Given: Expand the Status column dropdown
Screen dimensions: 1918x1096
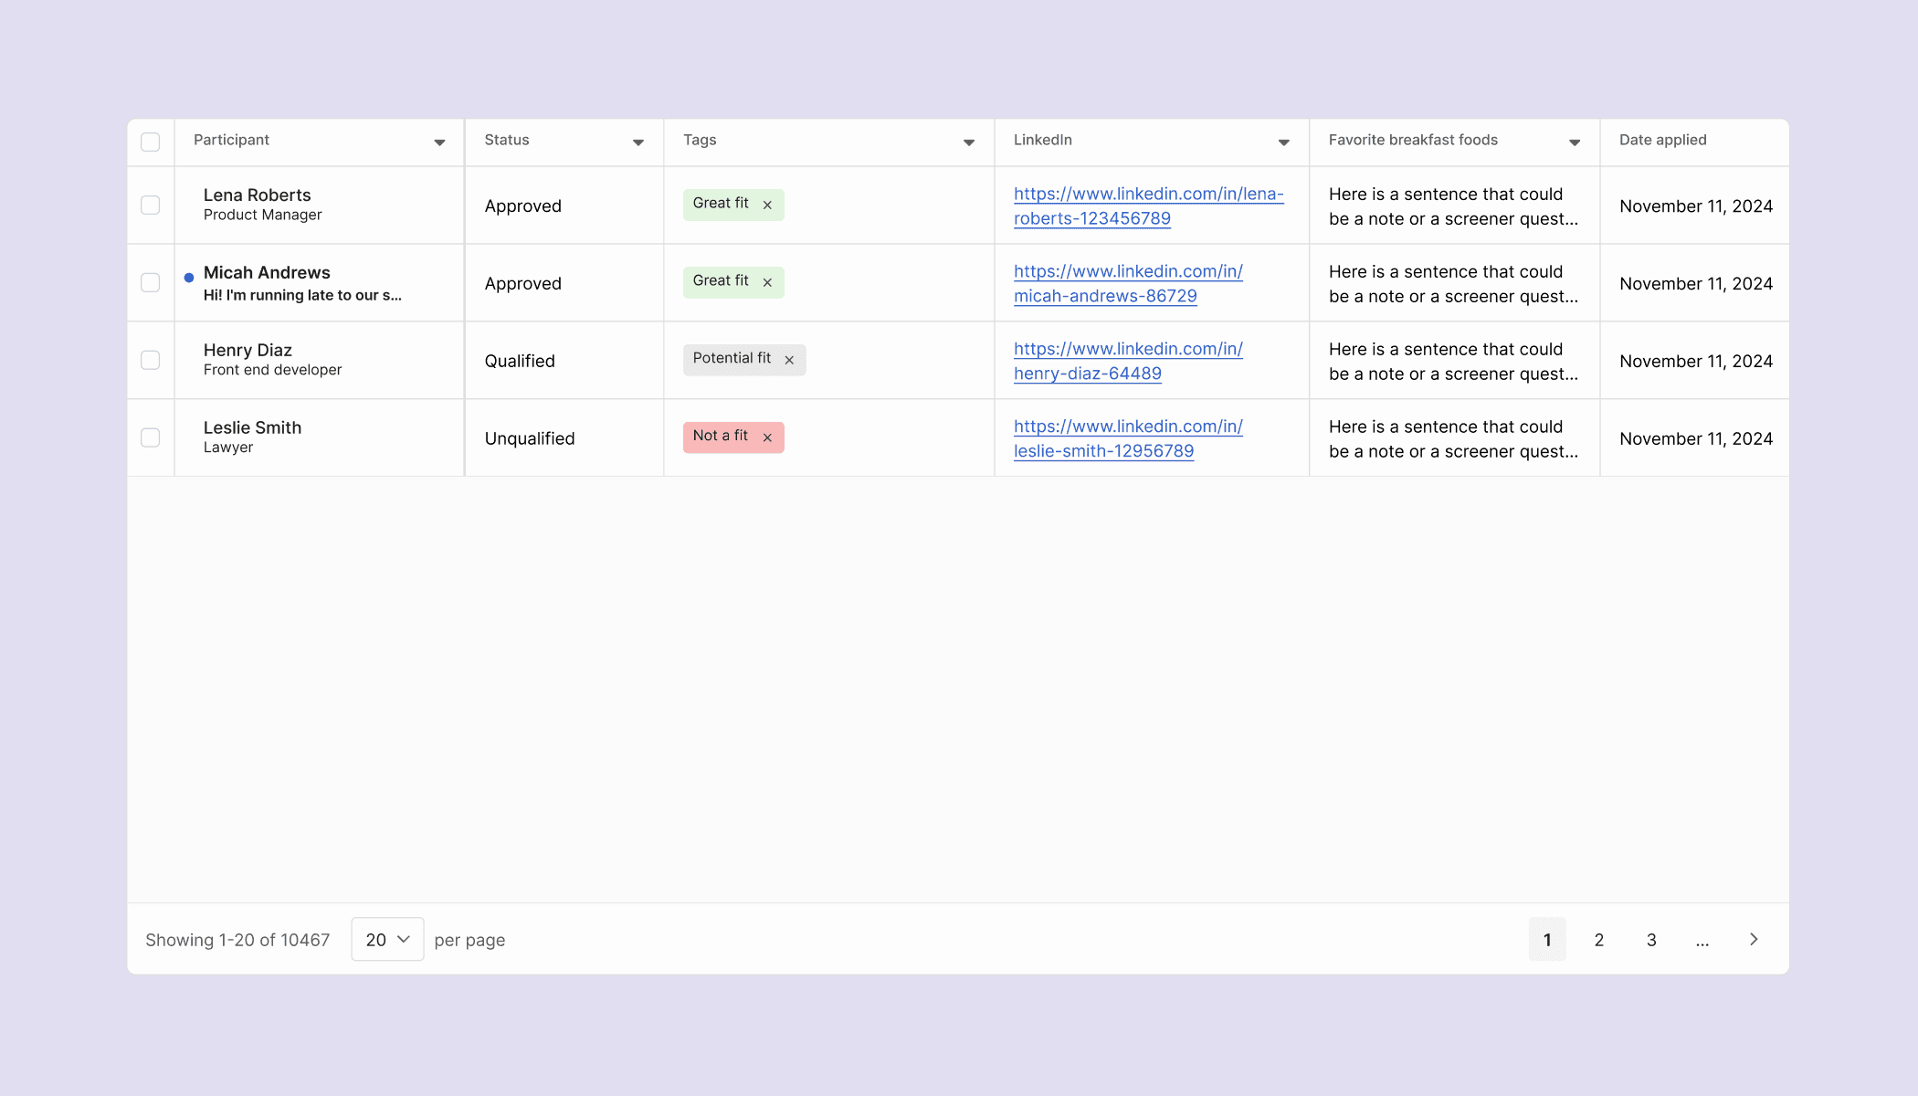Looking at the screenshot, I should [x=638, y=142].
